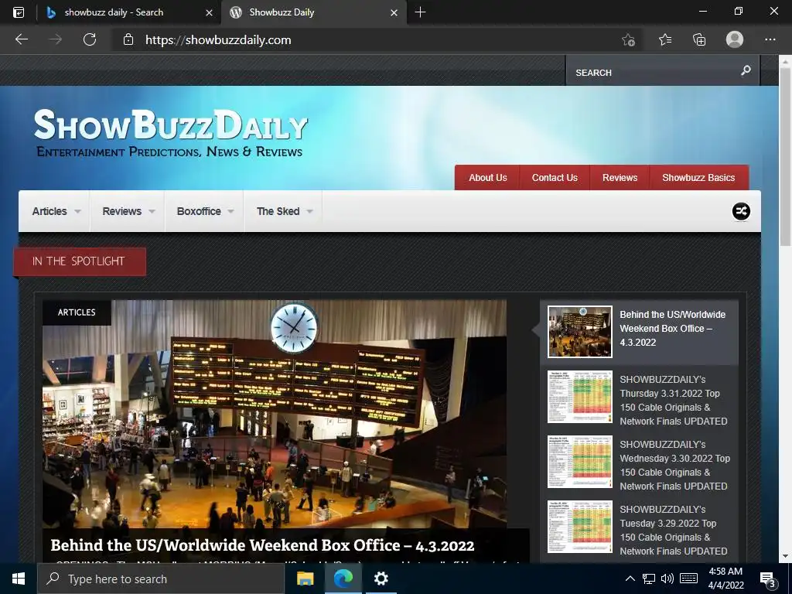Screen dimensions: 792x594
Task: Show hidden system tray icons
Action: click(x=630, y=579)
